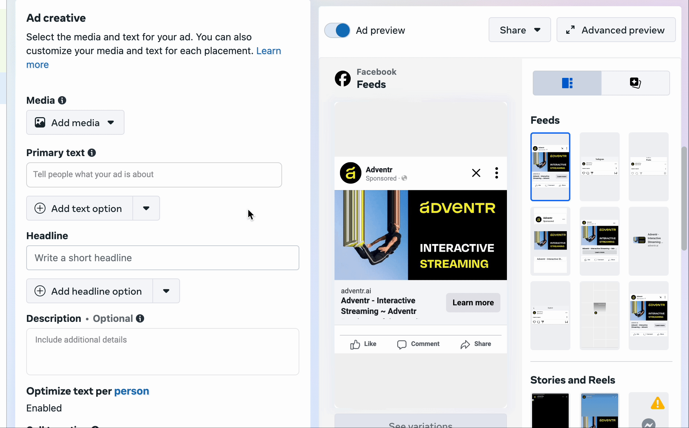Screen dimensions: 689x428
Task: Click the Learn more button in ad preview
Action: coord(473,303)
